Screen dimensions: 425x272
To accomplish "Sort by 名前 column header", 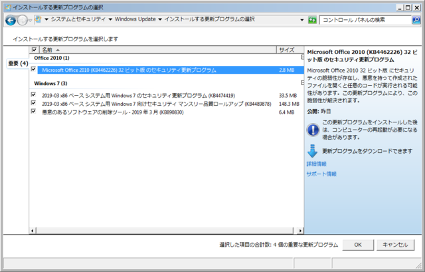I will [x=158, y=50].
